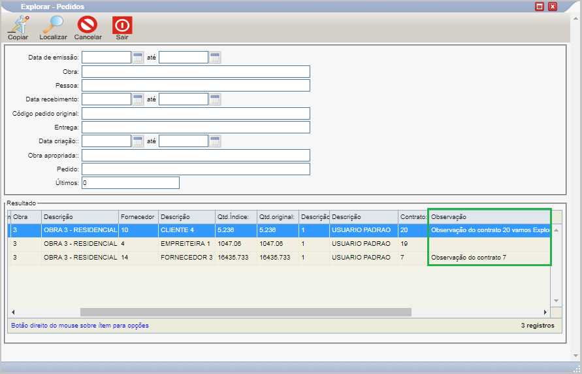582x374 pixels.
Task: Click the grid vertical scroll up arrow
Action: coord(556,230)
